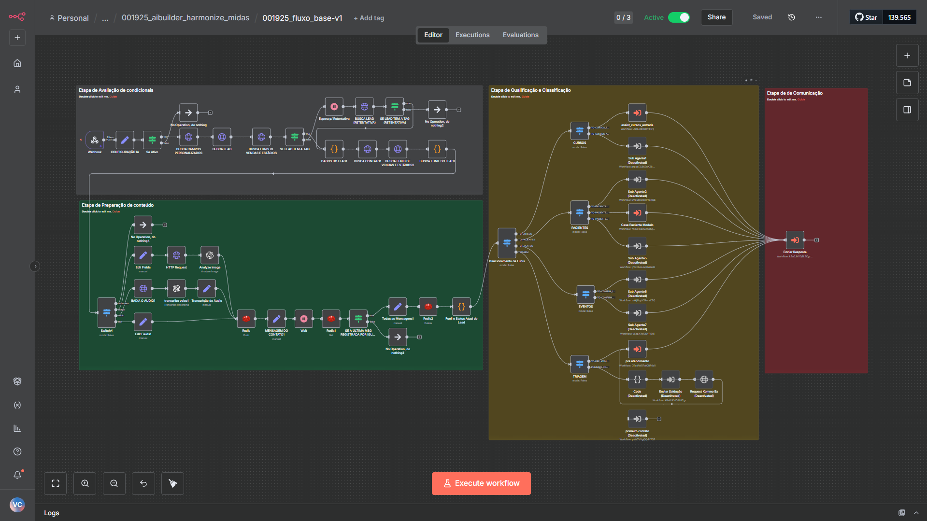The width and height of the screenshot is (927, 521).
Task: Select the Enviar Resposta node
Action: tap(795, 240)
